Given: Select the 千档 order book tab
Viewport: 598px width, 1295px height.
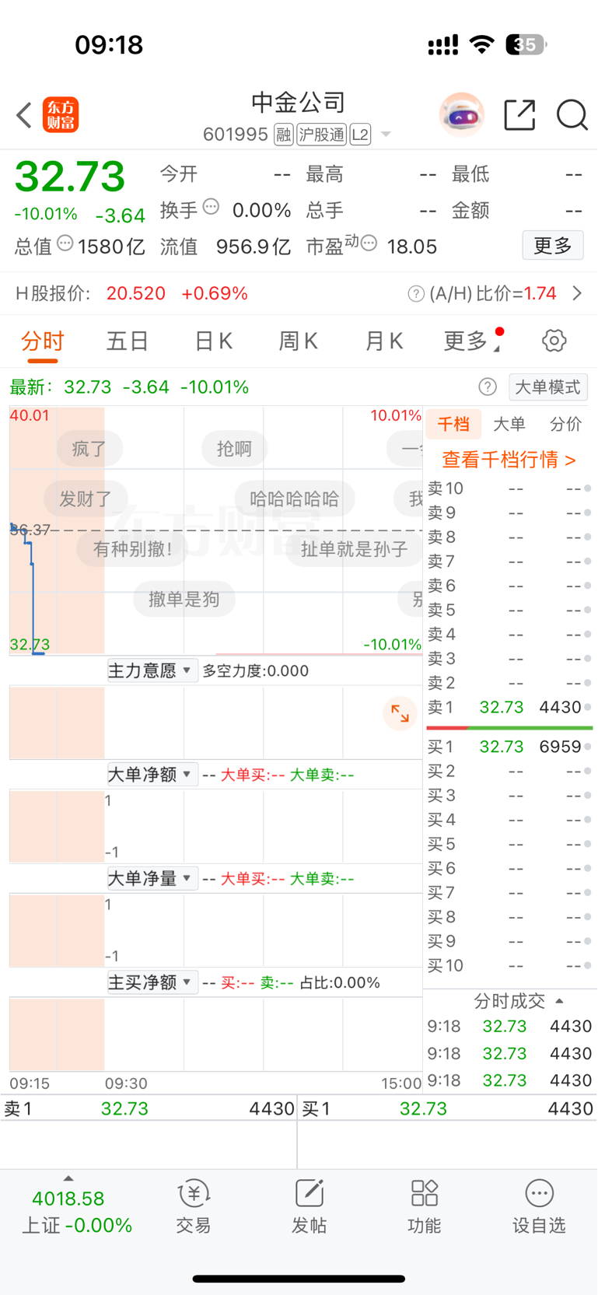Looking at the screenshot, I should click(453, 425).
